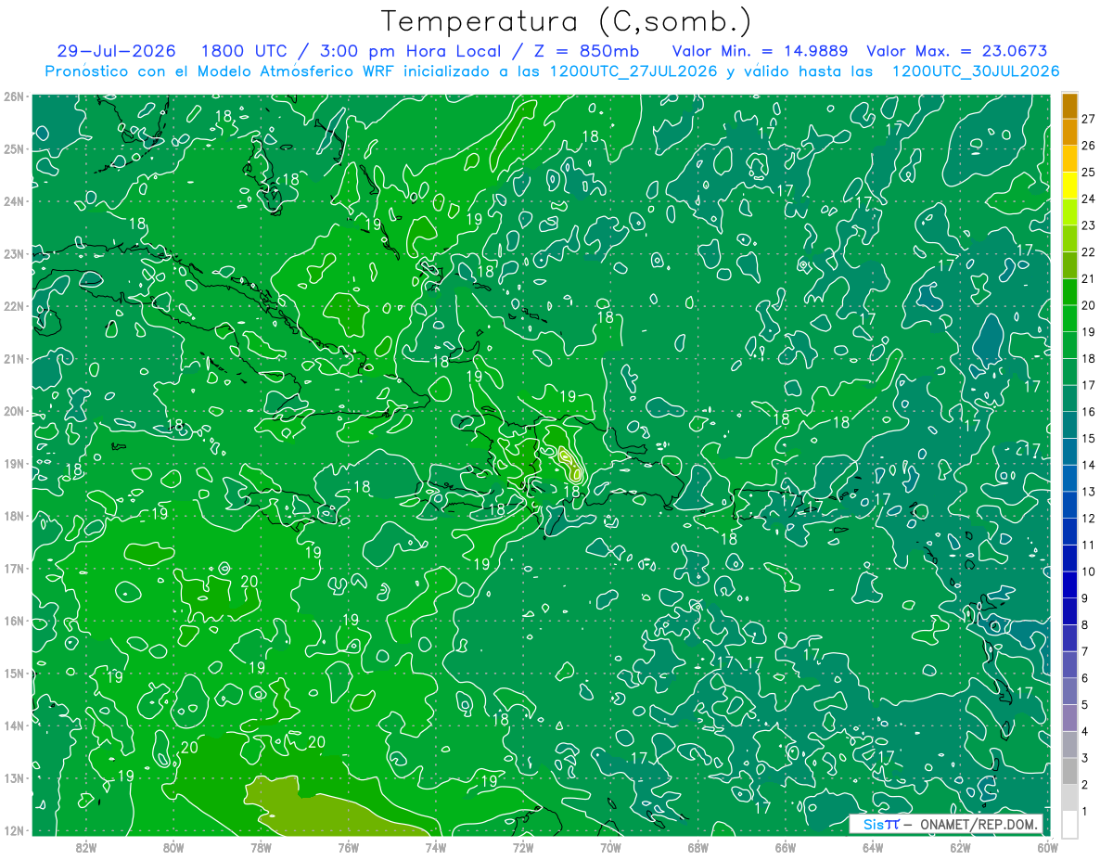Click the "26N" latitude axis label
1113x860 pixels.
[x=14, y=96]
